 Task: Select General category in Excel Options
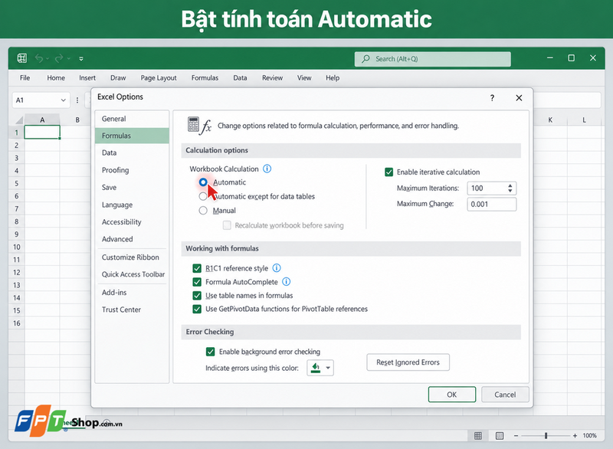click(132, 119)
